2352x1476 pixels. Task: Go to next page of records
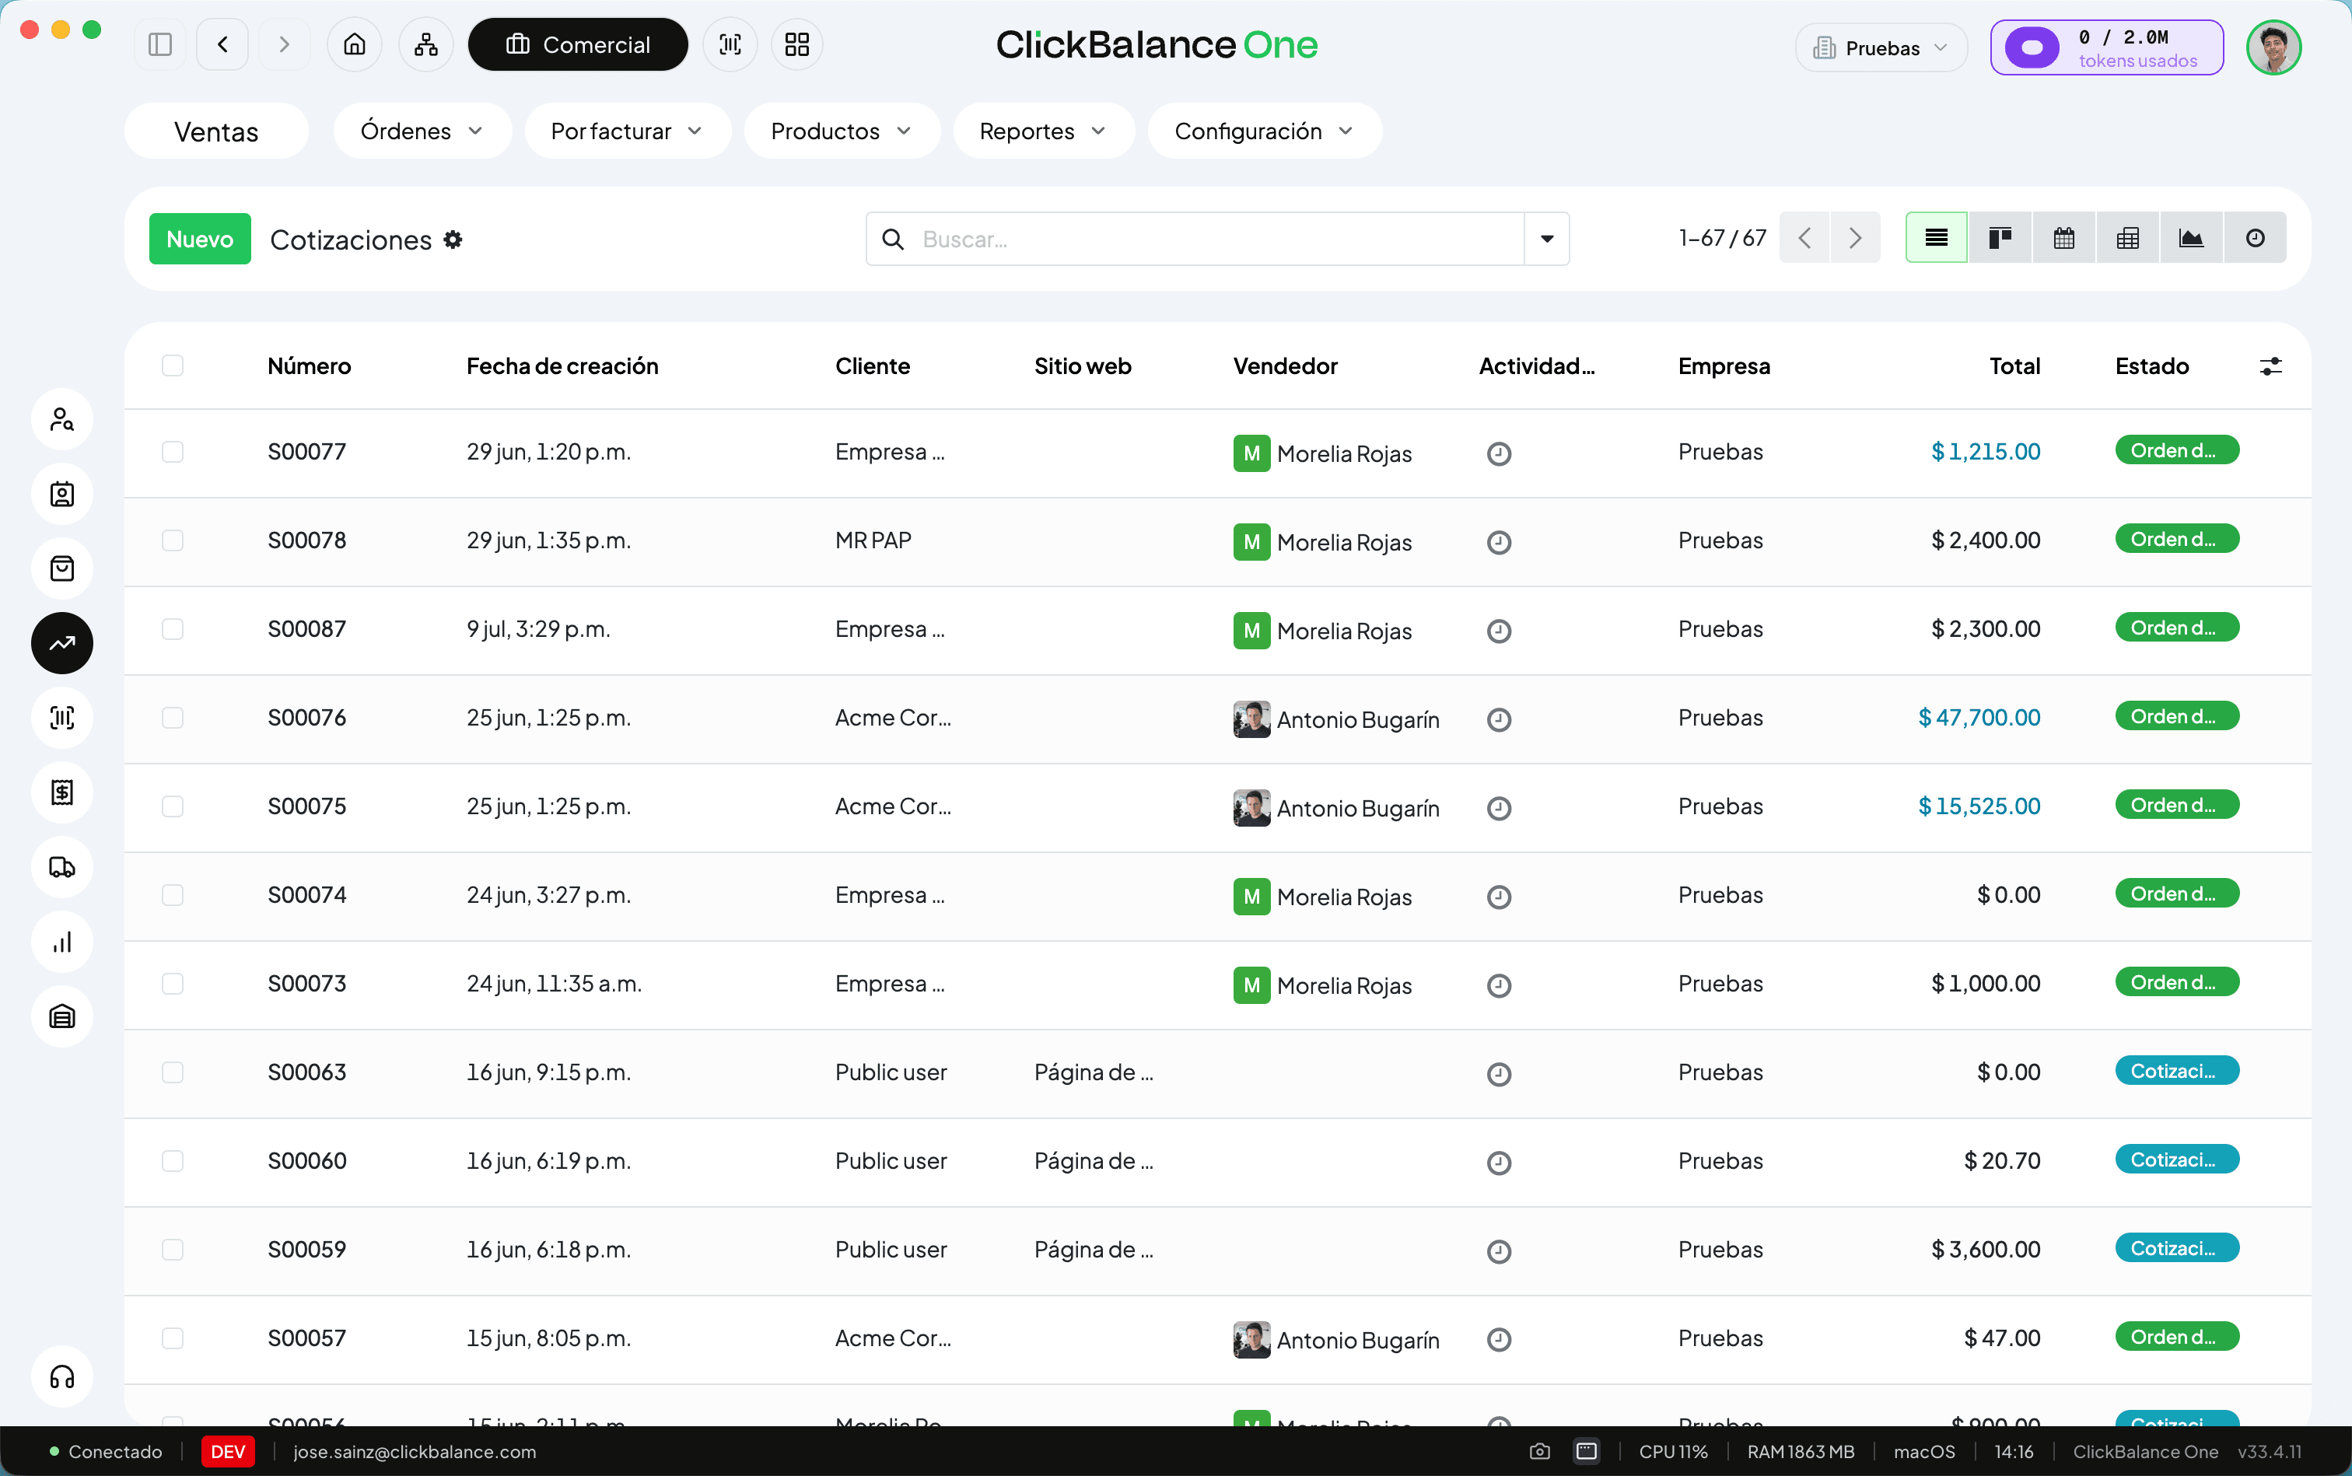click(1855, 238)
